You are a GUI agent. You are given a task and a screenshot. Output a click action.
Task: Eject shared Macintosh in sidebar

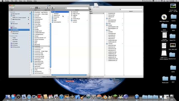(29, 24)
